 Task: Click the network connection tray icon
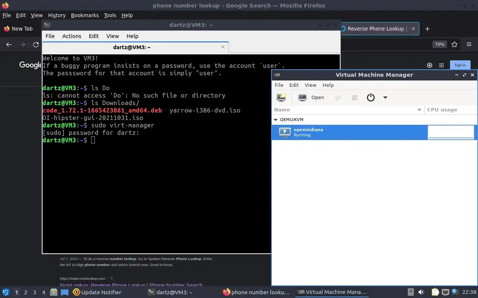click(445, 292)
